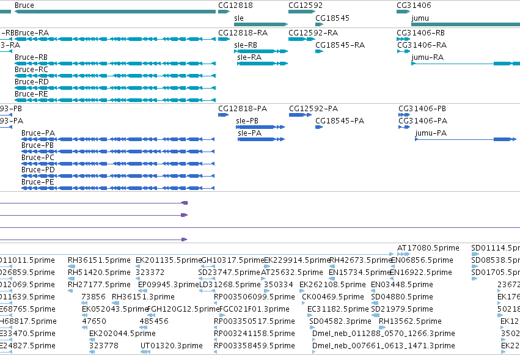This screenshot has width=520, height=355.
Task: Select transcript Bruce-RC
Action: (x=115, y=76)
